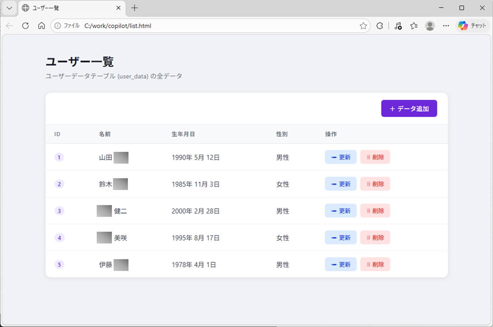This screenshot has width=493, height=327.
Task: Open a new tab with plus button
Action: click(x=134, y=8)
